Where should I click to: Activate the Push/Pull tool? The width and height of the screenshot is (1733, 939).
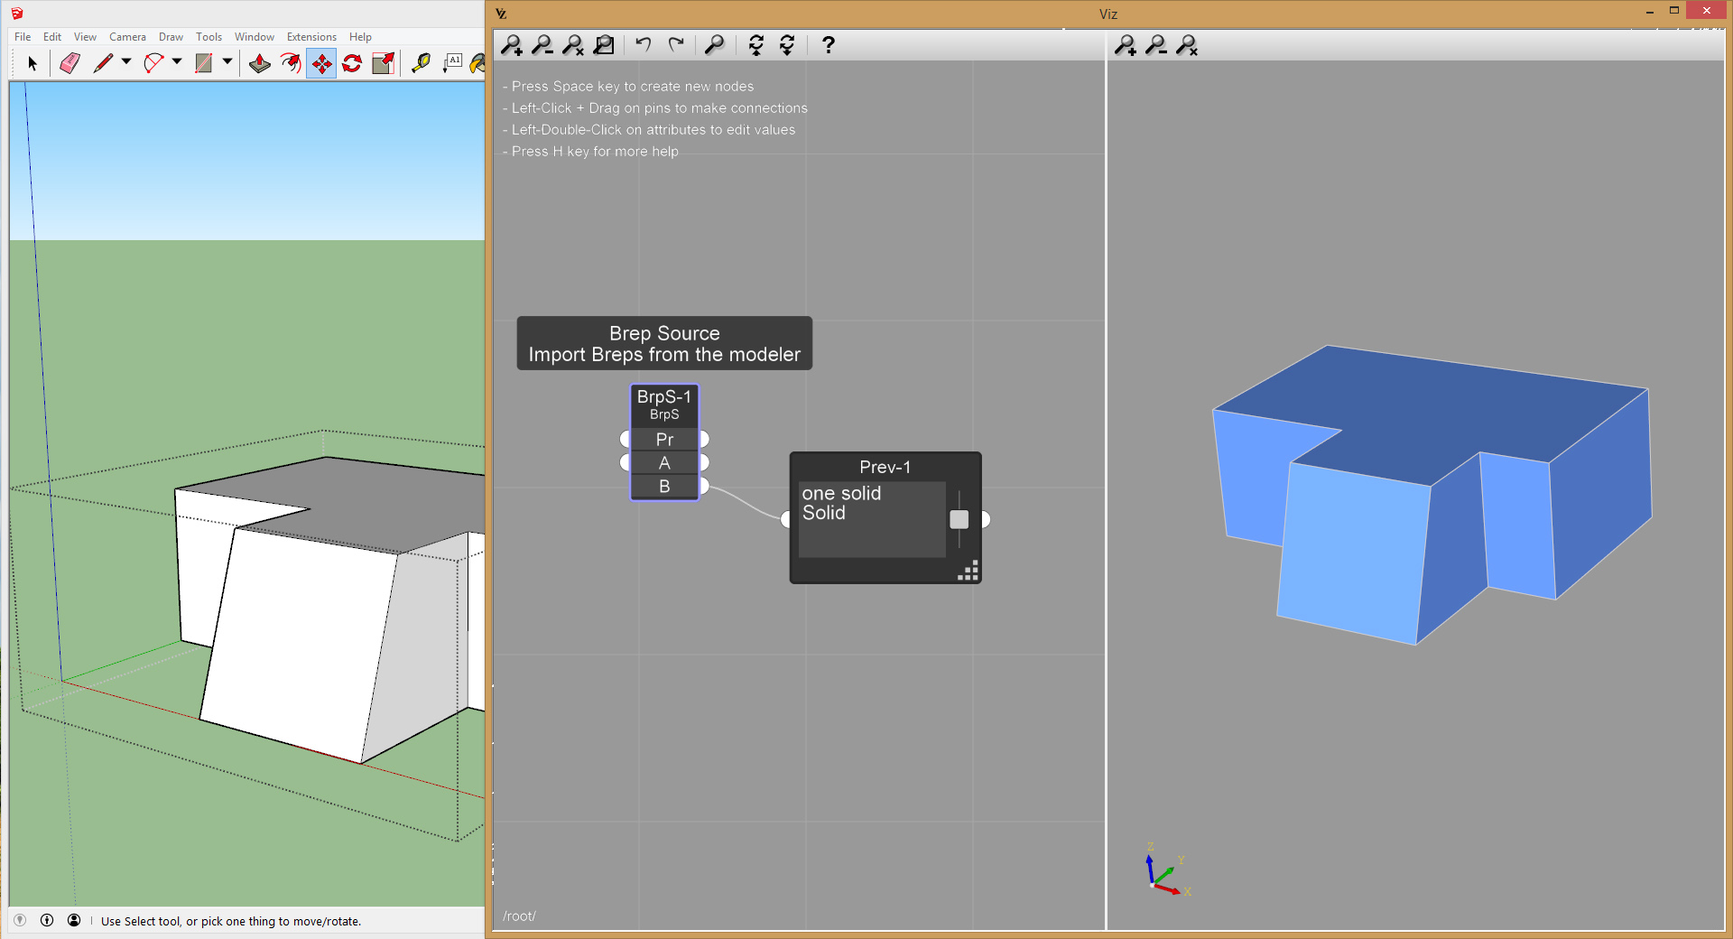pyautogui.click(x=260, y=63)
